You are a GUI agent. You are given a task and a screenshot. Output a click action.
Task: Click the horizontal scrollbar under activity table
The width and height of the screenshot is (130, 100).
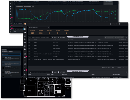click(x=70, y=66)
